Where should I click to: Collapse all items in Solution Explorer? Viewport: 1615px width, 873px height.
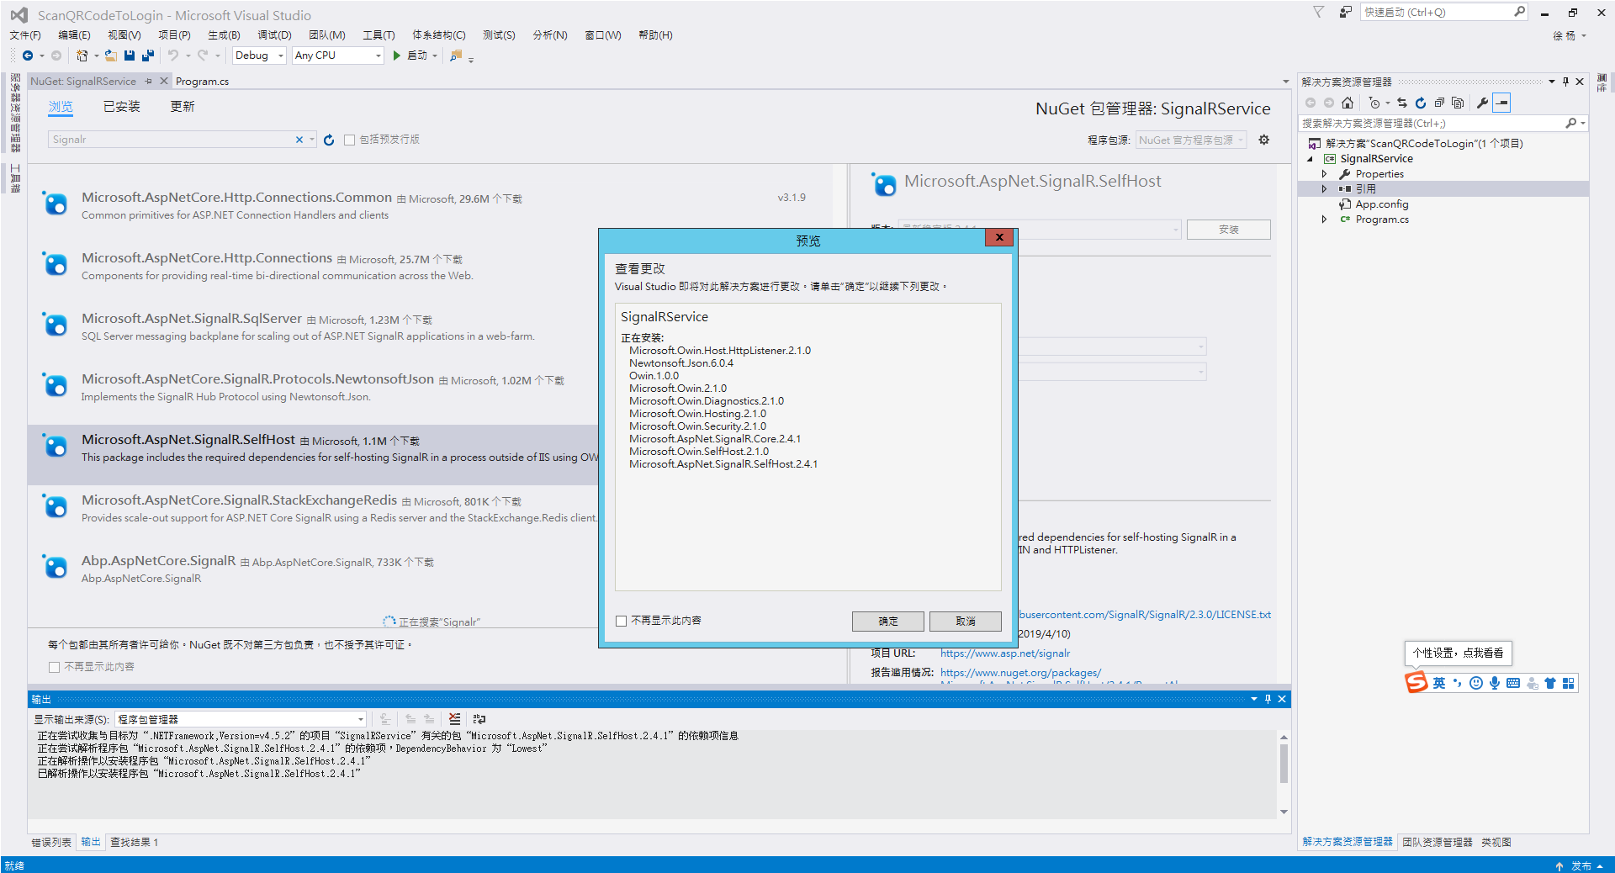click(x=1440, y=103)
